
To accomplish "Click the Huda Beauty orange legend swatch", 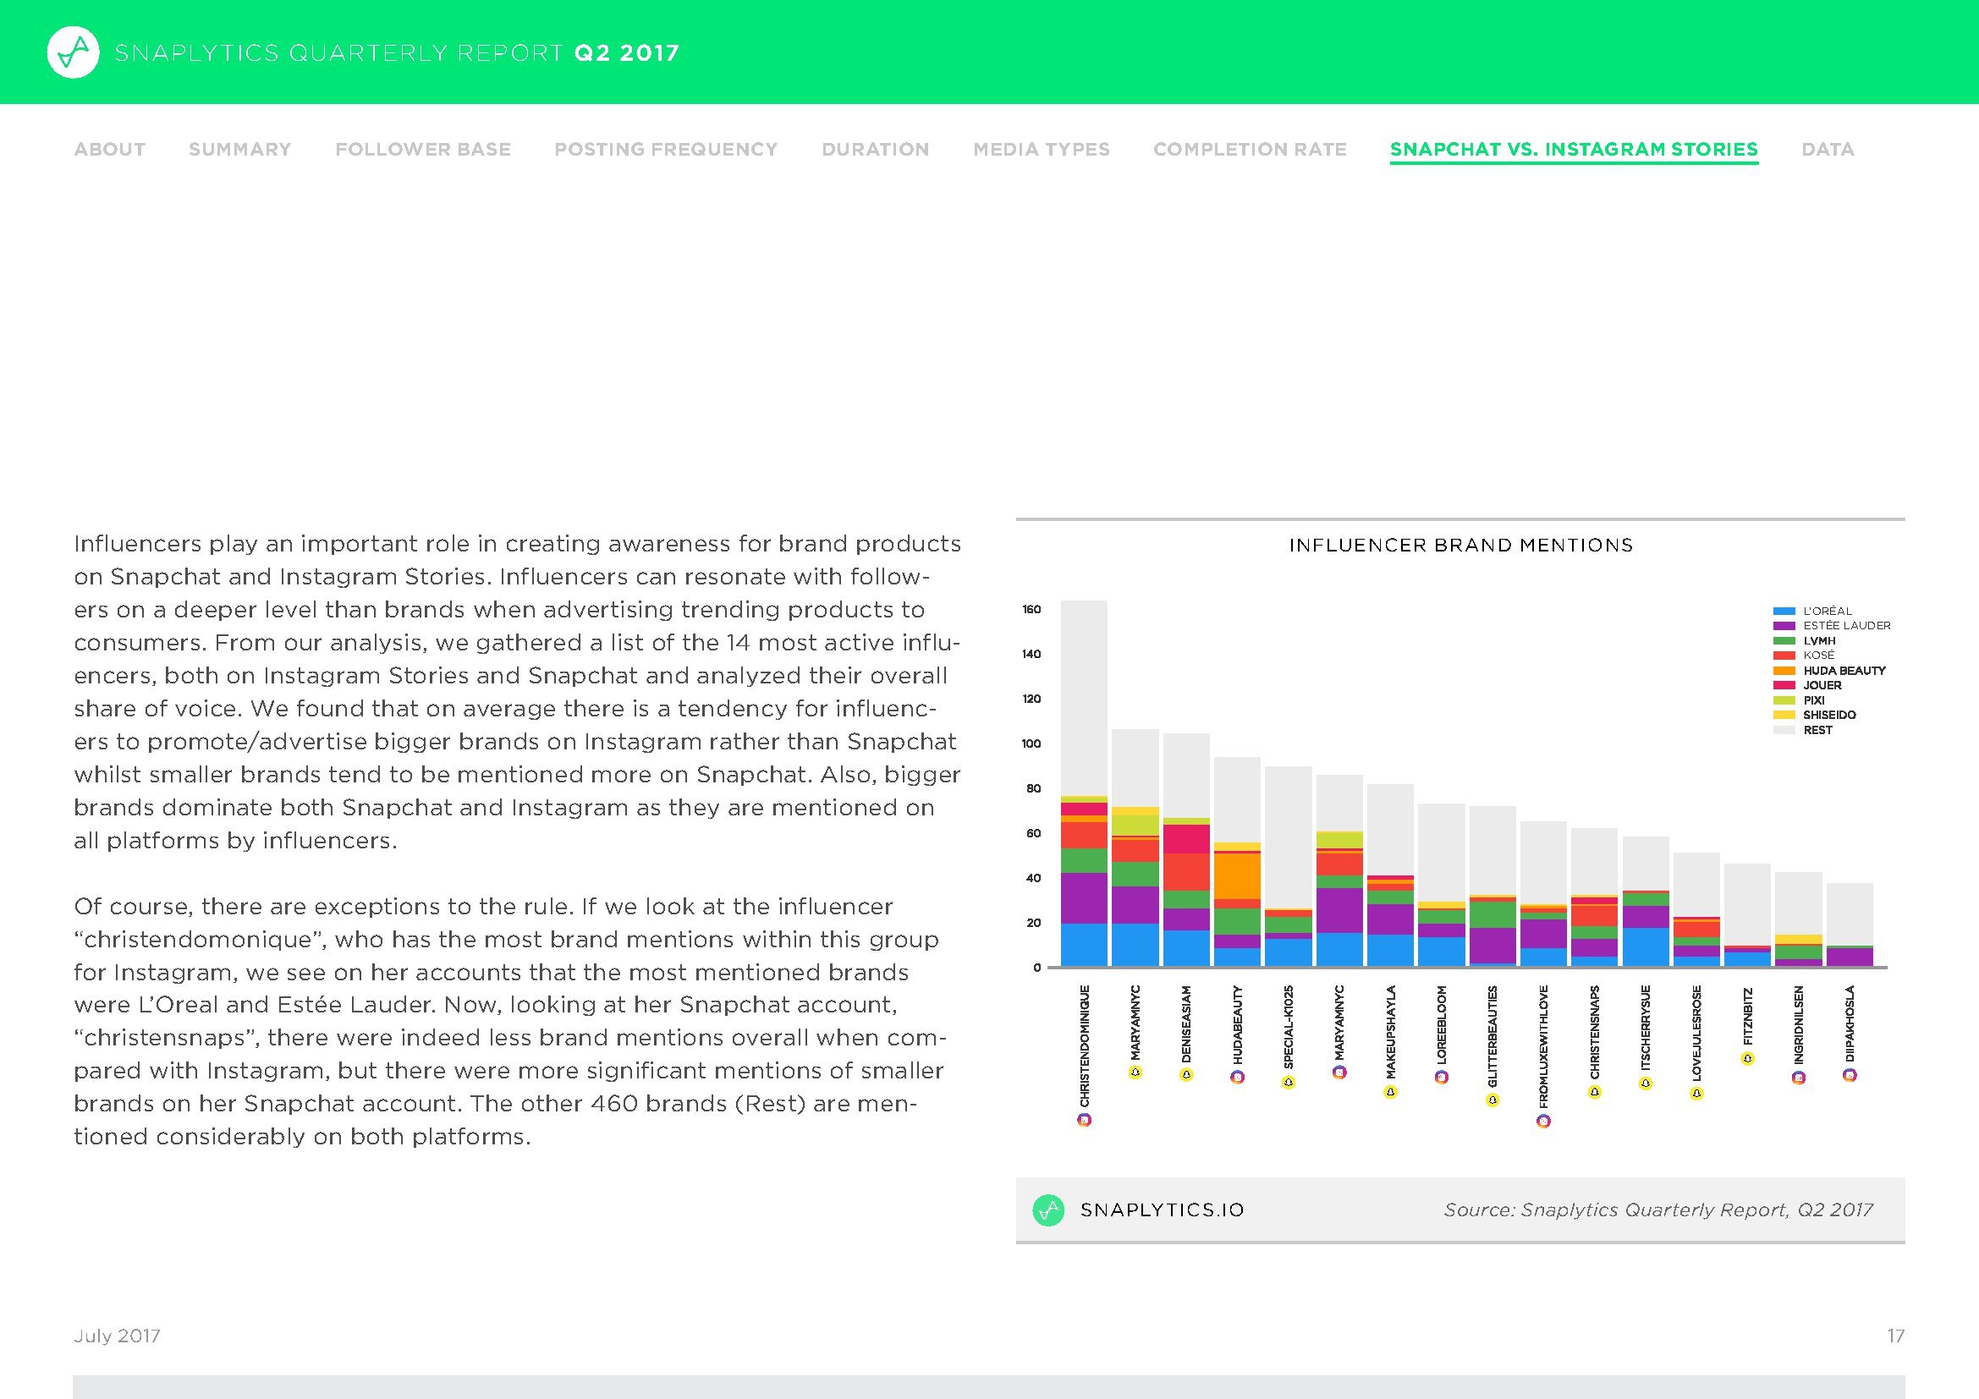I will click(x=1784, y=670).
